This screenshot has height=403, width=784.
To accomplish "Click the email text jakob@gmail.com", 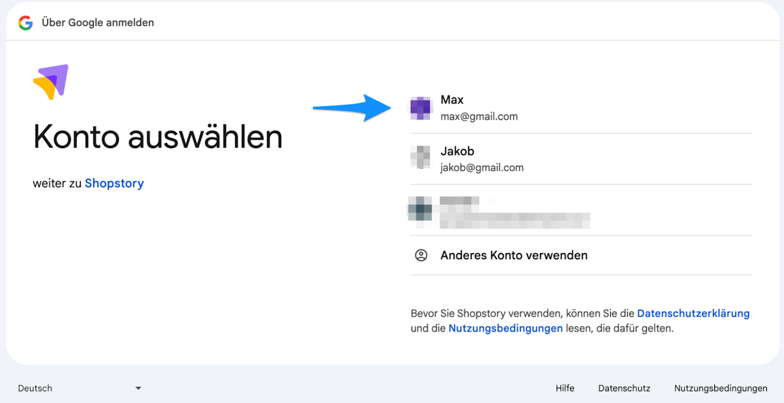I will click(x=482, y=167).
